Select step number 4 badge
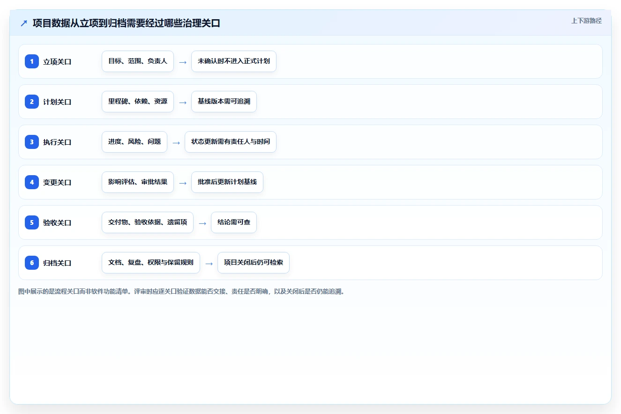 coord(32,182)
